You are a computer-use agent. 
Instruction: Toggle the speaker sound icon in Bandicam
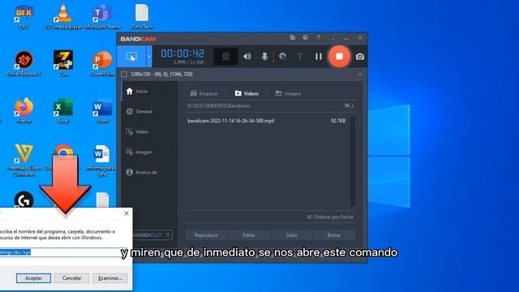pyautogui.click(x=247, y=57)
